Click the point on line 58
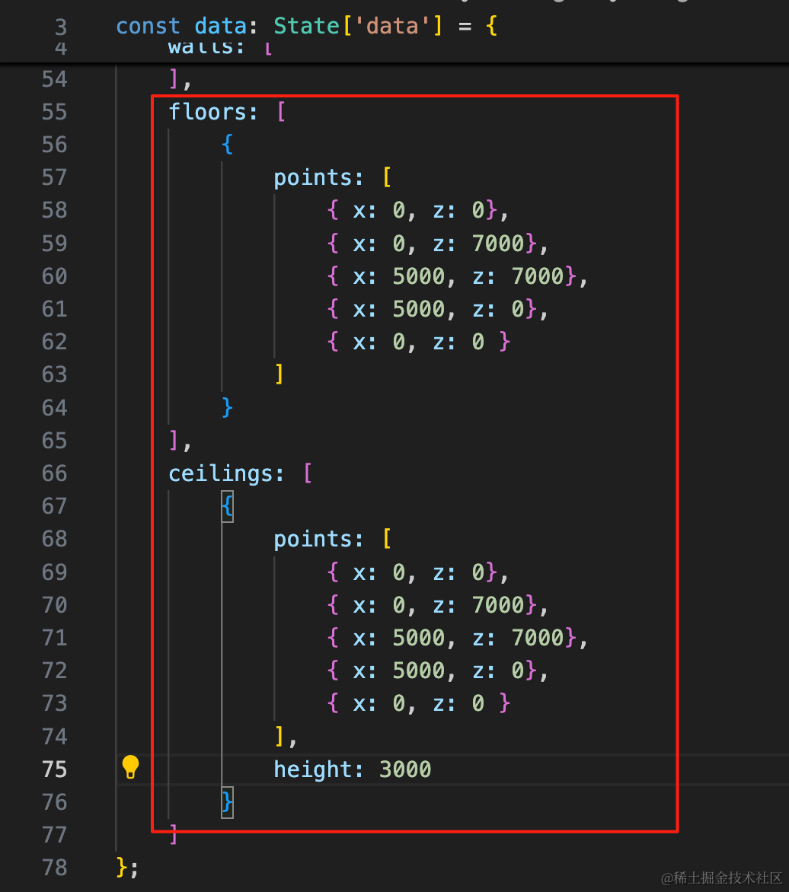 click(413, 211)
